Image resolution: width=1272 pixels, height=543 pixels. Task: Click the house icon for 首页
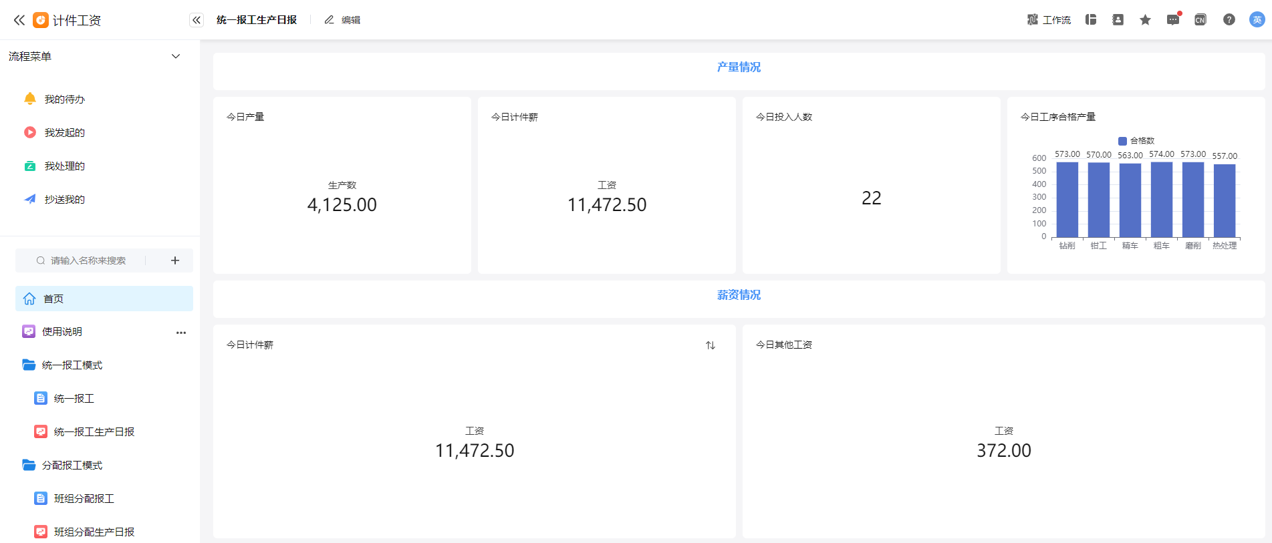[29, 299]
